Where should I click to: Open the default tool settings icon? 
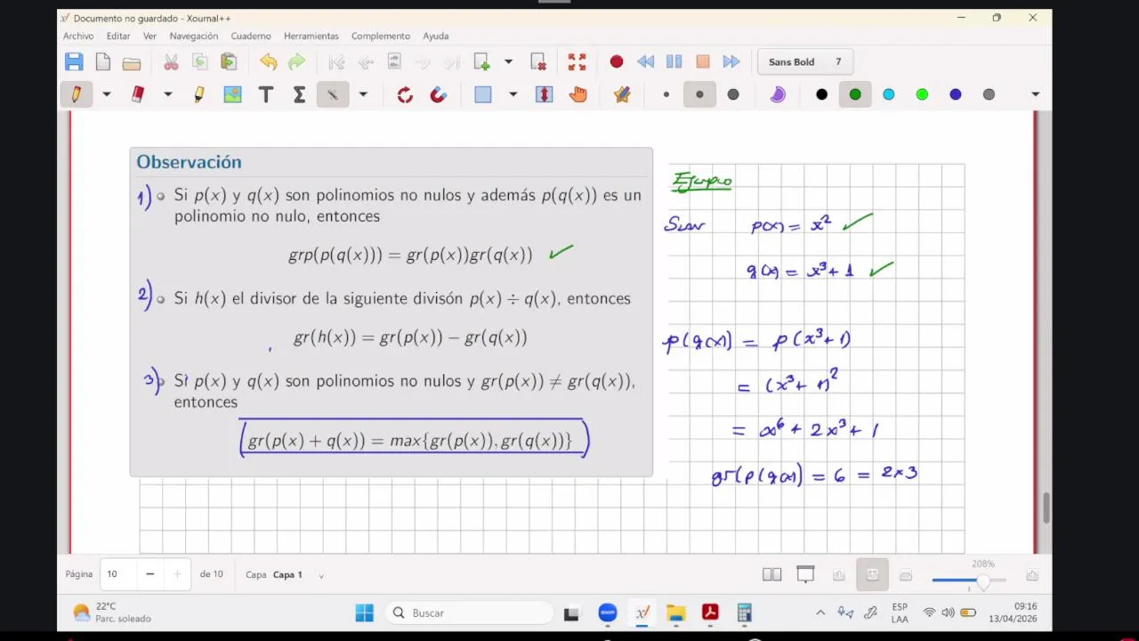[622, 94]
